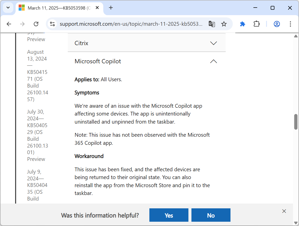Viewport: 299px width, 226px height.
Task: Click the browser back arrow
Action: (9, 24)
